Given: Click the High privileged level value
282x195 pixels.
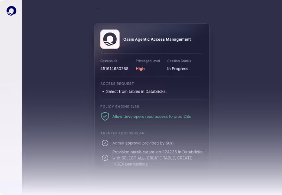Looking at the screenshot, I should 140,69.
